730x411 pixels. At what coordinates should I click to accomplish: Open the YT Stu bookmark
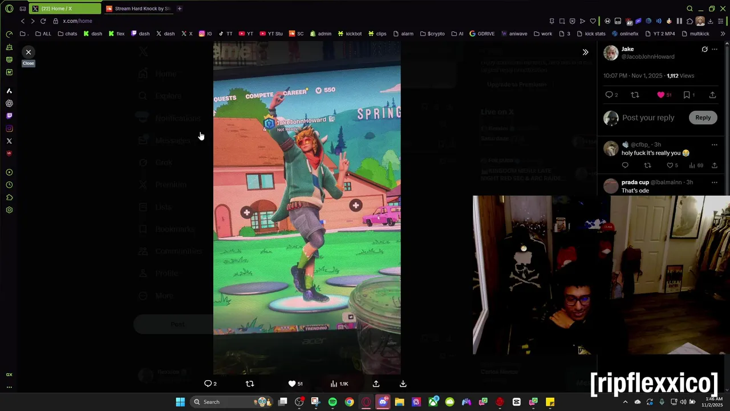click(271, 34)
